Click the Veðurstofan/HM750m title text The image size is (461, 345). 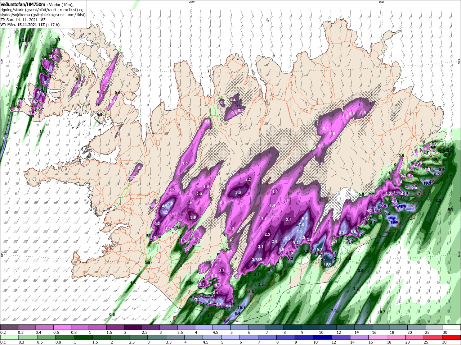23,4
